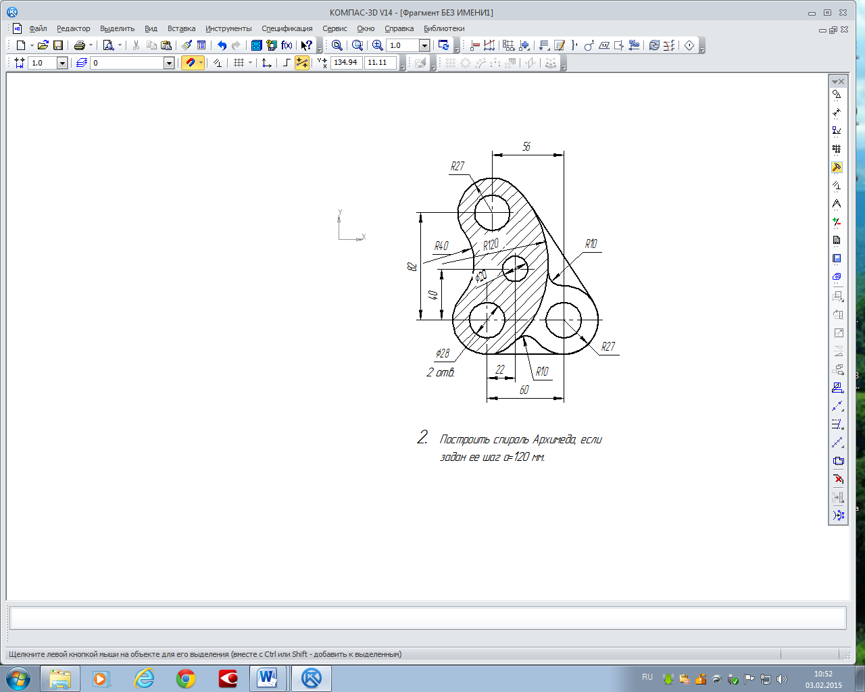Viewport: 865px width, 692px height.
Task: Select the Geometry tools panel icon
Action: pyautogui.click(x=837, y=95)
